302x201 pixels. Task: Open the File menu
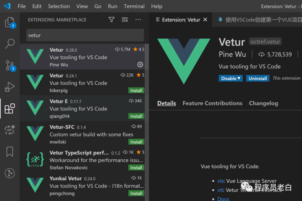(x=22, y=6)
